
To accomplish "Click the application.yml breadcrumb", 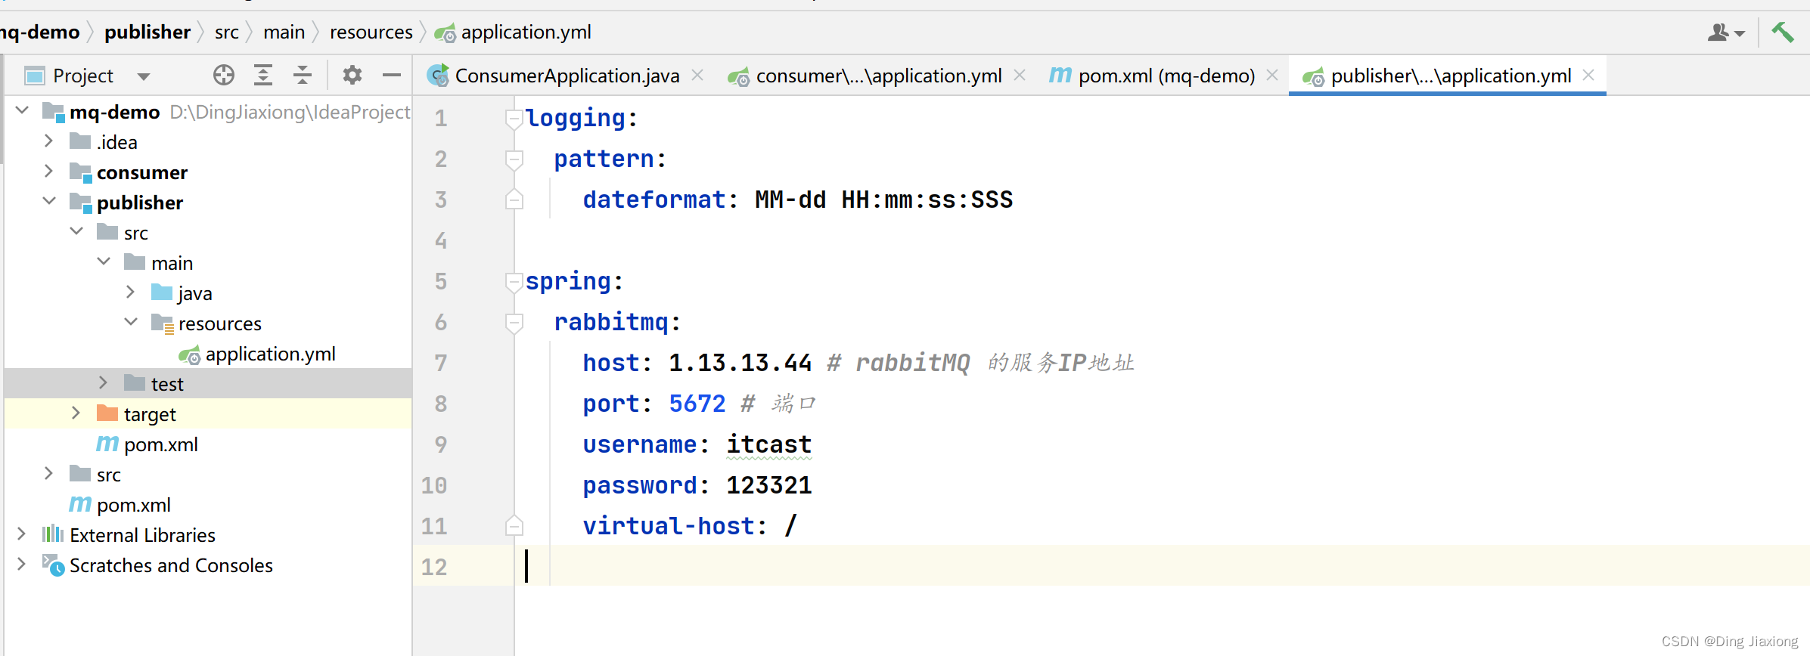I will [514, 32].
